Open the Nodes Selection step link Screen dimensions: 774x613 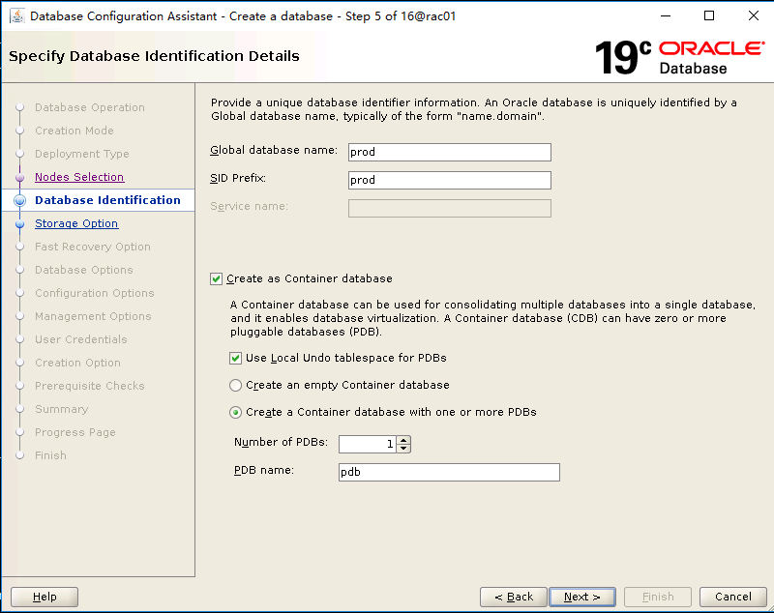point(79,177)
